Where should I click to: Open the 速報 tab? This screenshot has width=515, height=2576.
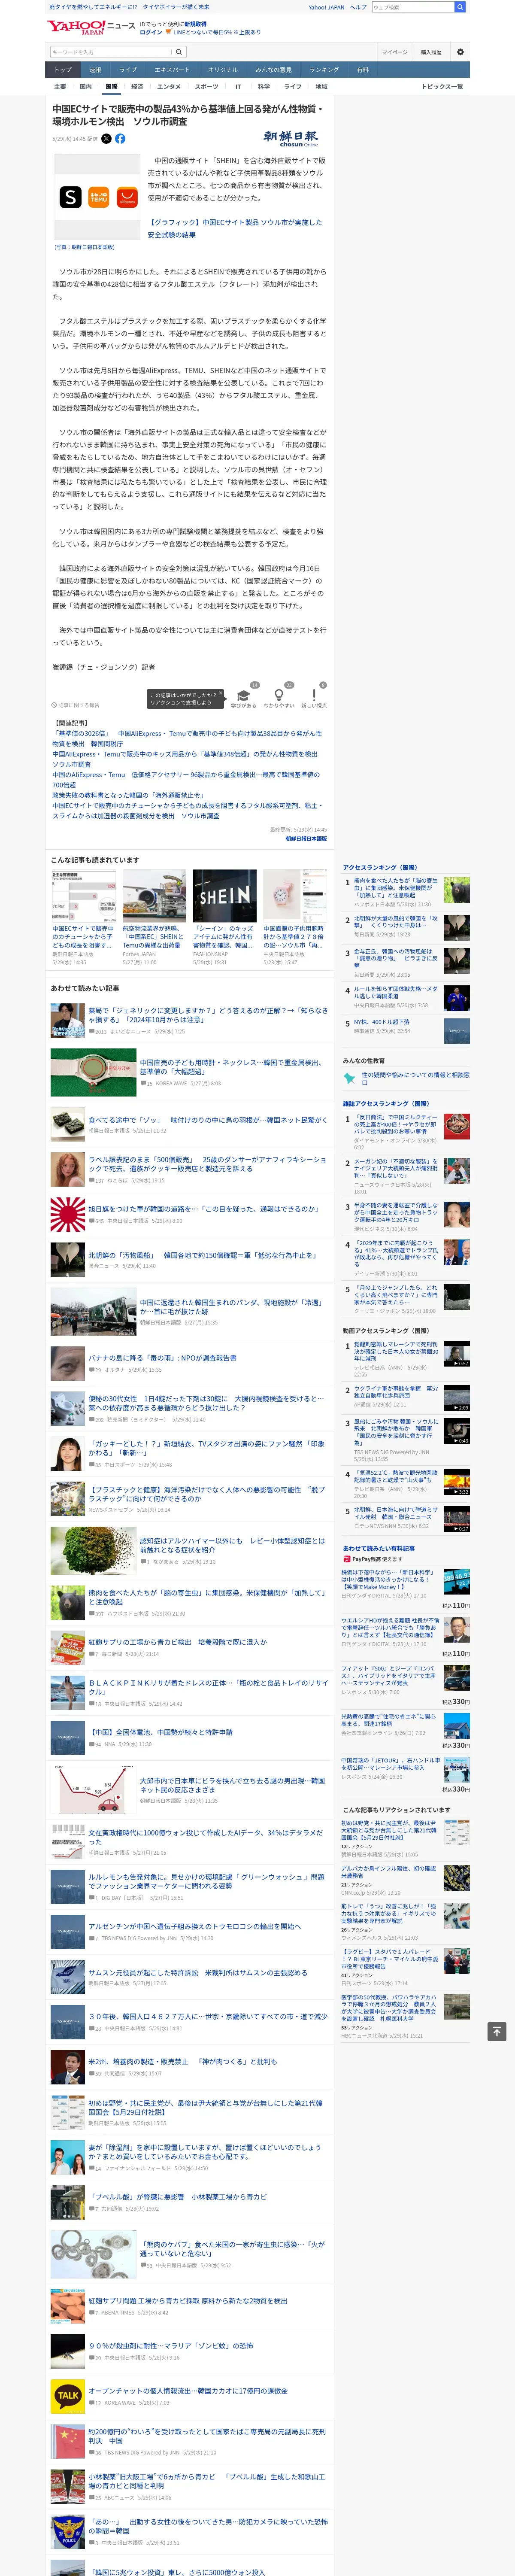pyautogui.click(x=95, y=70)
